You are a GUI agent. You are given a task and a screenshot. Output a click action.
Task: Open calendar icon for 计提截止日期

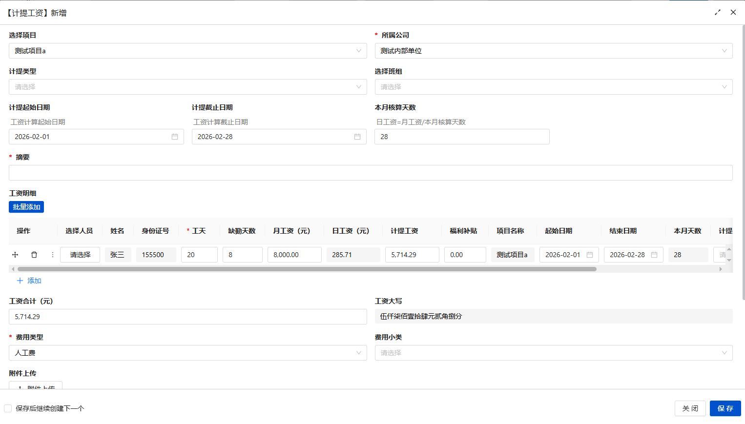[357, 137]
